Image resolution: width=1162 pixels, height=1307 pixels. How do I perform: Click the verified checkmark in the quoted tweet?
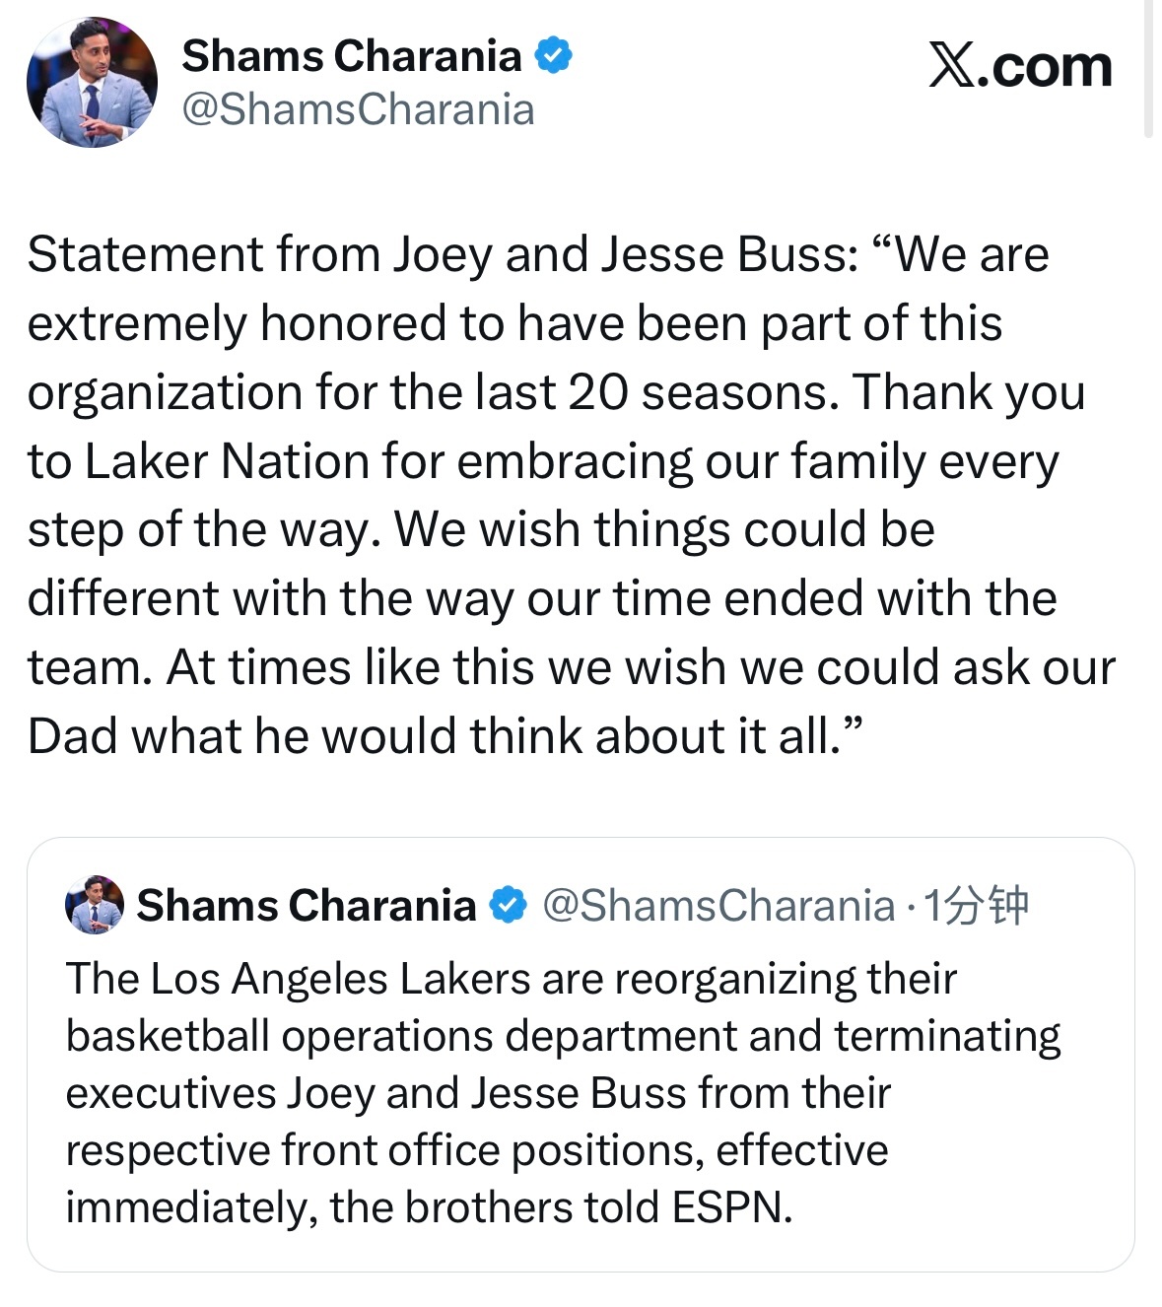click(x=509, y=905)
